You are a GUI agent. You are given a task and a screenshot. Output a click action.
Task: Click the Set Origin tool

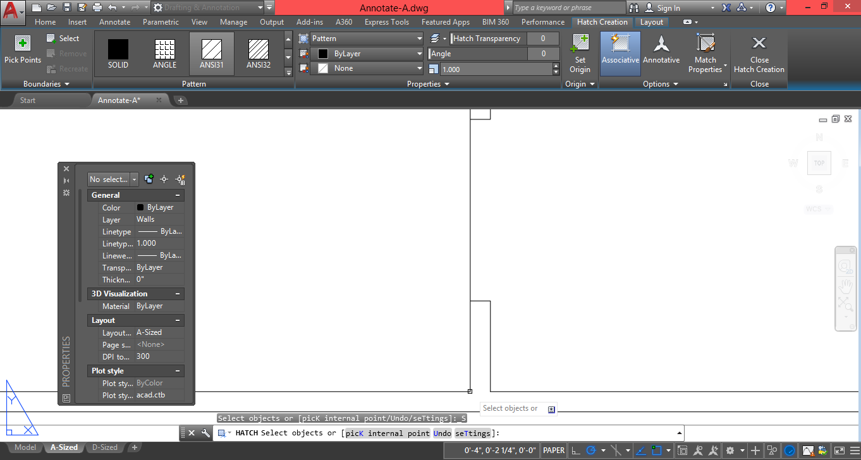pos(579,53)
